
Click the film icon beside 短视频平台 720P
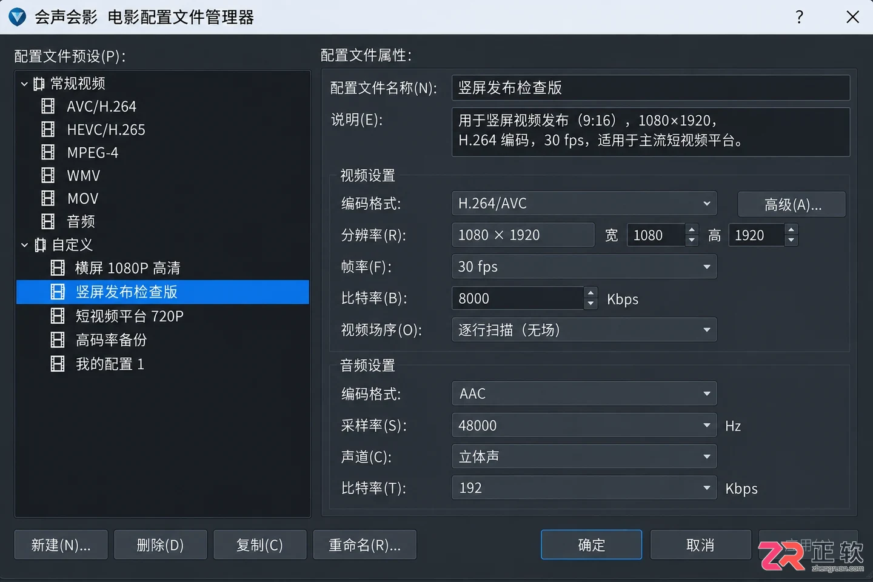[58, 316]
